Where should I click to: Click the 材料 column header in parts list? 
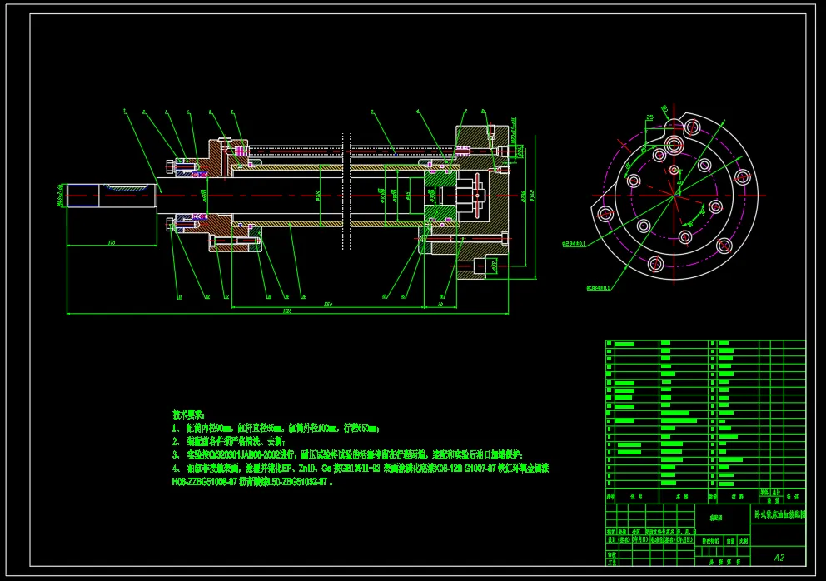pyautogui.click(x=738, y=497)
